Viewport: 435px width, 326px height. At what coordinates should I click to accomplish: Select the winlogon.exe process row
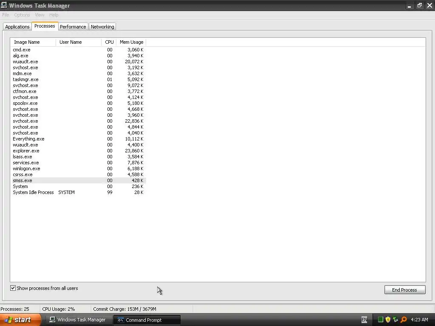(78, 169)
